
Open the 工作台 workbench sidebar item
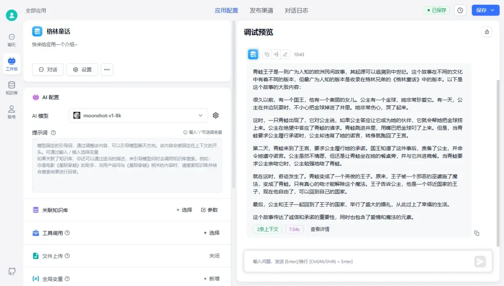click(12, 64)
